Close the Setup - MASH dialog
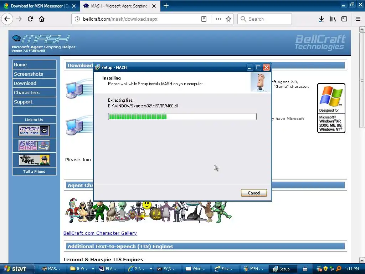This screenshot has width=365, height=274. click(266, 67)
